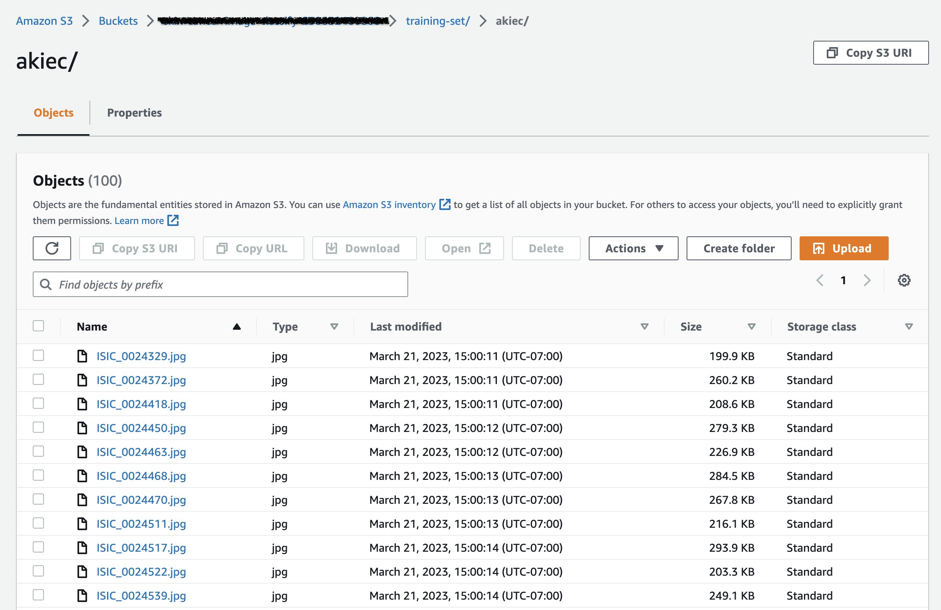Open table preferences gear icon
Viewport: 941px width, 610px height.
(904, 280)
